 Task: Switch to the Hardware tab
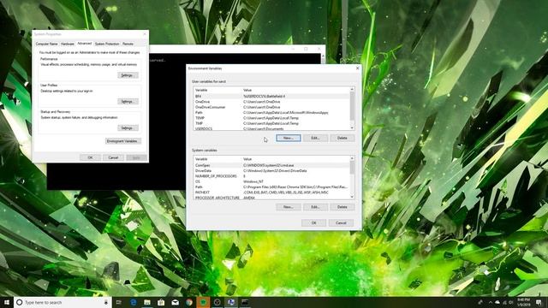(x=68, y=44)
